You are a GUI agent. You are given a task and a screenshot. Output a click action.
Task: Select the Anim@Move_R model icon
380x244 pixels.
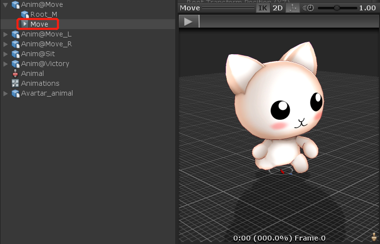pos(15,44)
